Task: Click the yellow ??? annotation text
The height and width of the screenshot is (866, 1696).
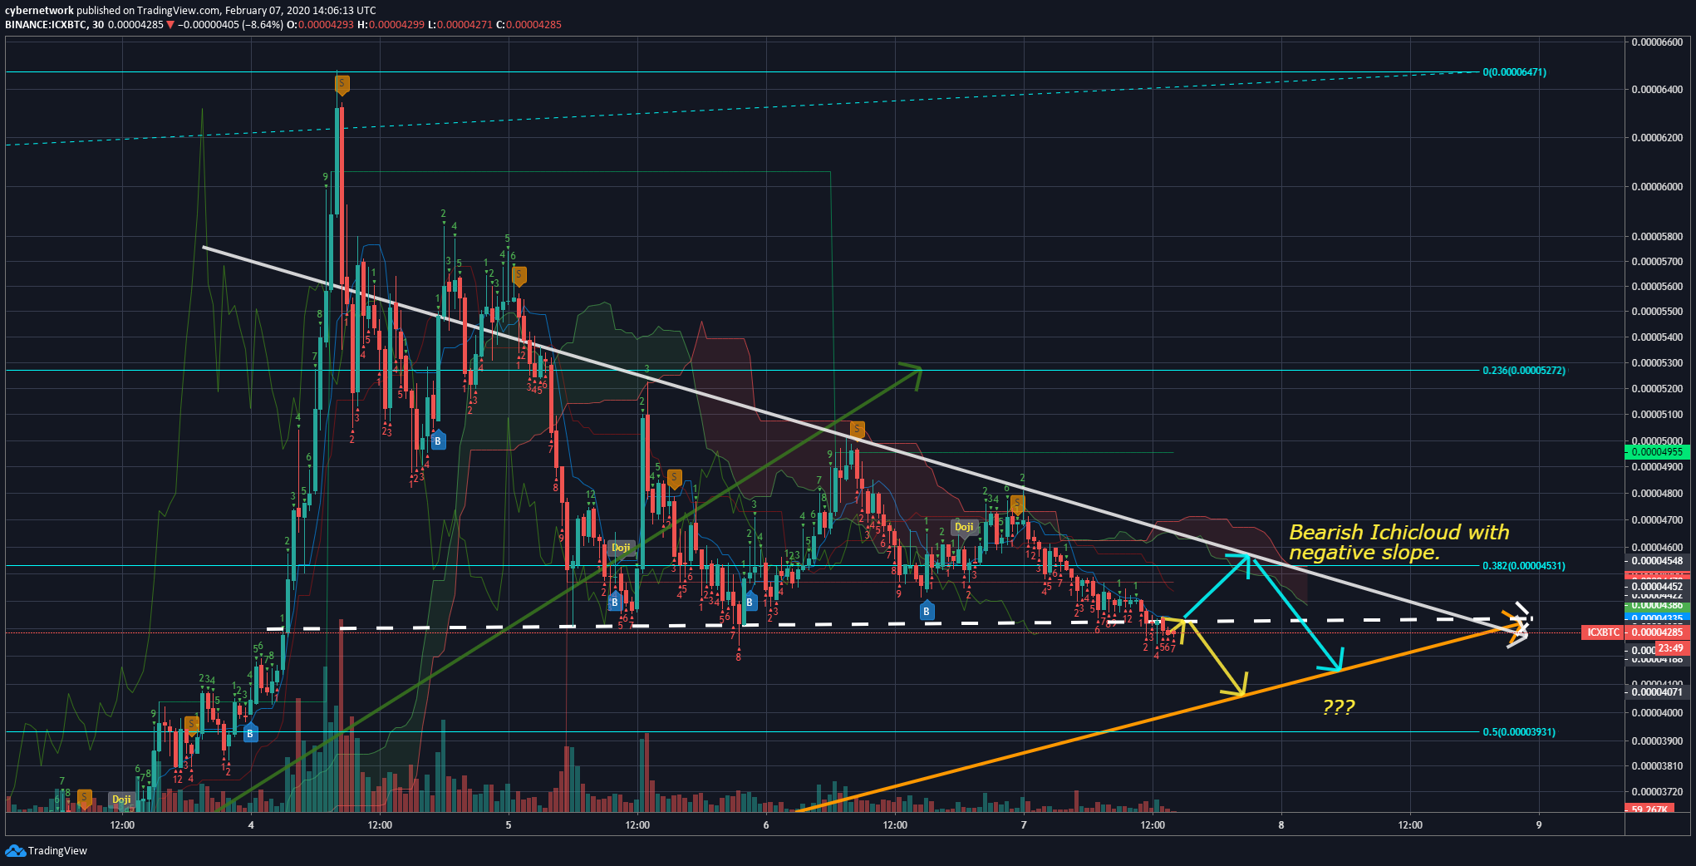Action: point(1338,707)
